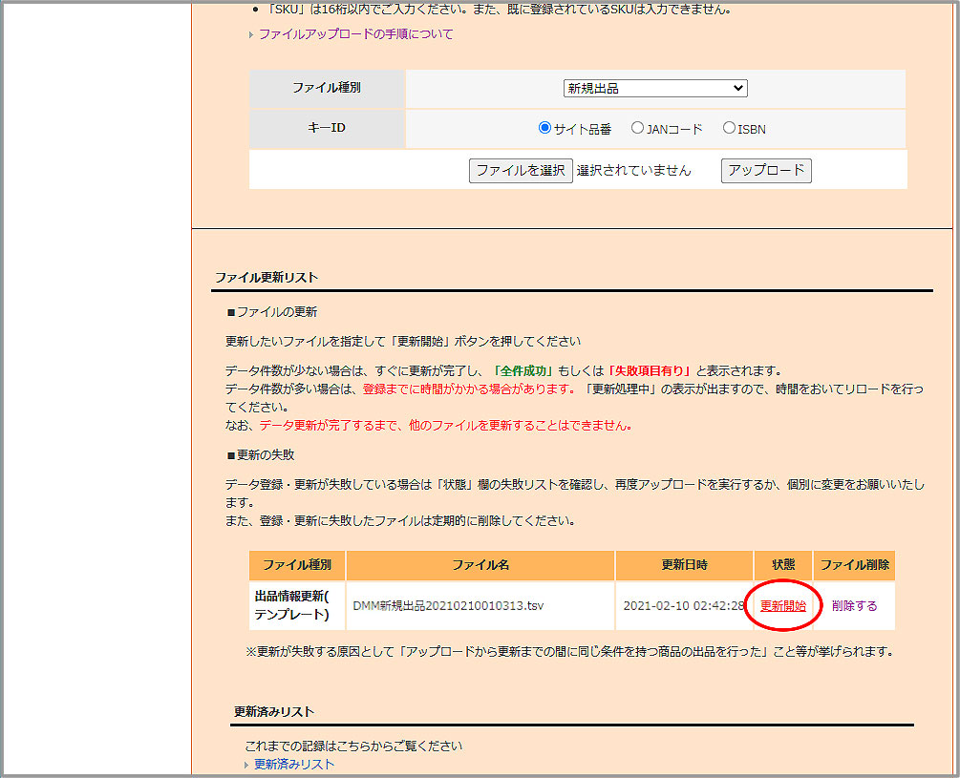
Task: Click the 状態 column header
Action: (x=782, y=565)
